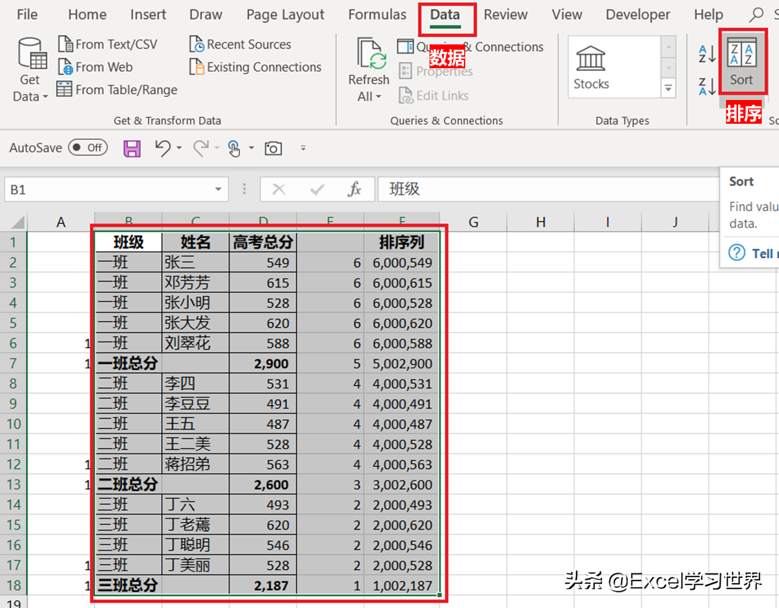The width and height of the screenshot is (779, 608).
Task: Click cell 二班总分
Action: click(x=129, y=484)
